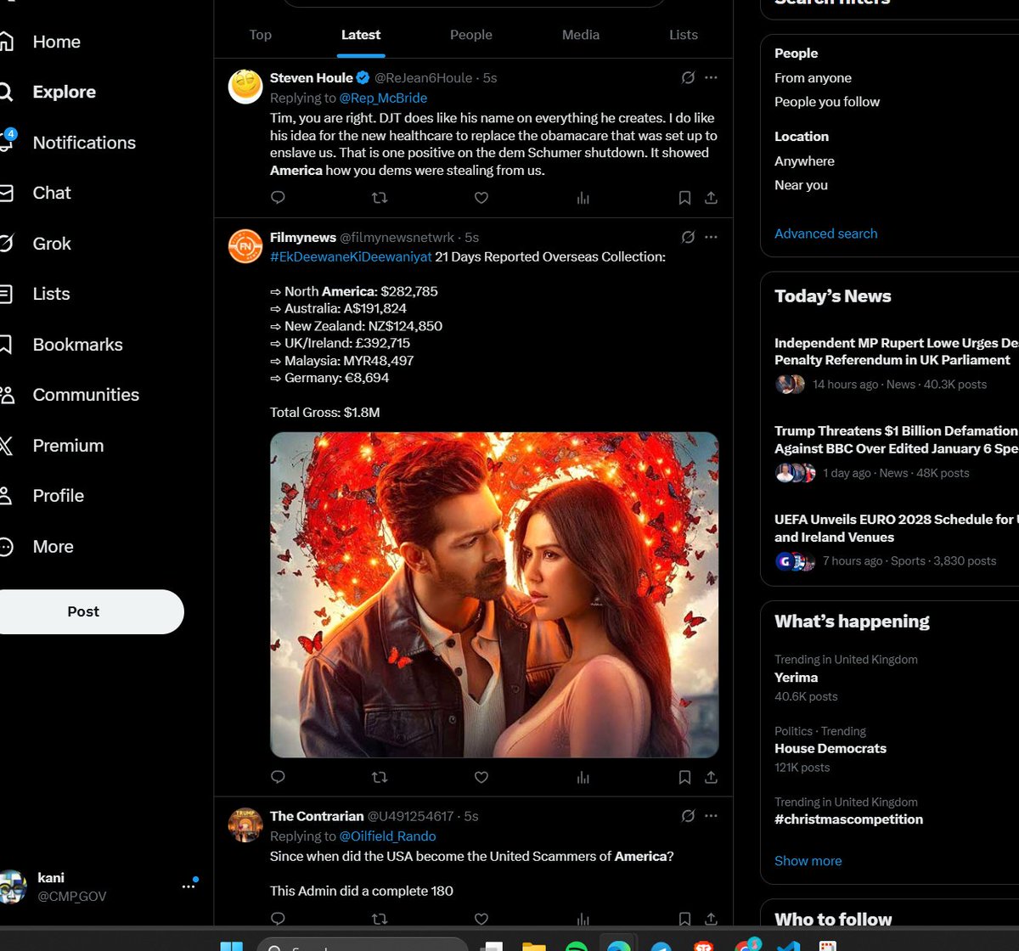Open the #EkDeewaneKiDeewaniyat hashtag
Image resolution: width=1019 pixels, height=951 pixels.
coord(351,256)
